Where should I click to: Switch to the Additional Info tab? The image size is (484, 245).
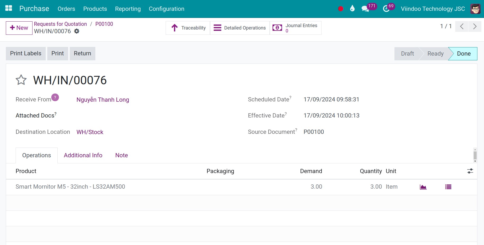coord(83,155)
